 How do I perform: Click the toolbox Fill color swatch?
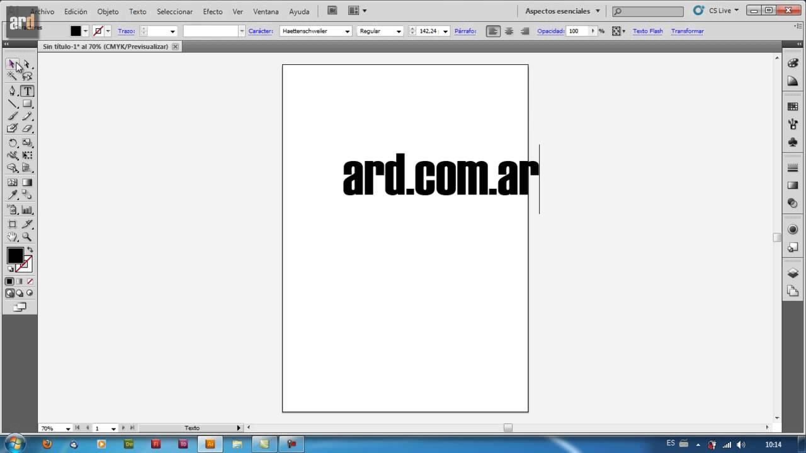click(15, 255)
